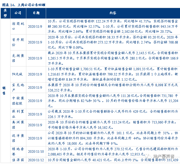Select 阳光城 content mentioning 1,700.51亿元

pos(113,74)
